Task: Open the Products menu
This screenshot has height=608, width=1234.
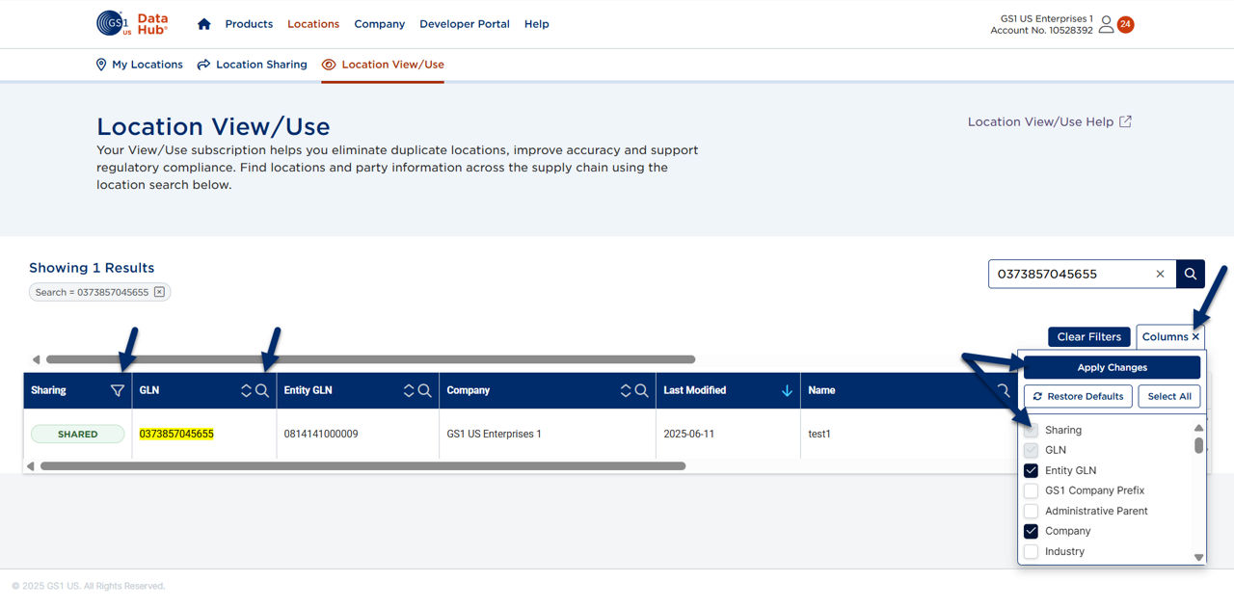Action: (x=249, y=24)
